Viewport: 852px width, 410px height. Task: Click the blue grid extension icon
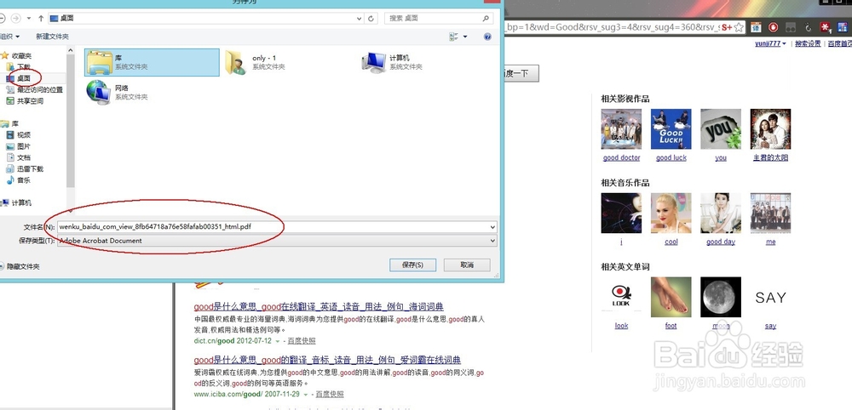point(843,27)
